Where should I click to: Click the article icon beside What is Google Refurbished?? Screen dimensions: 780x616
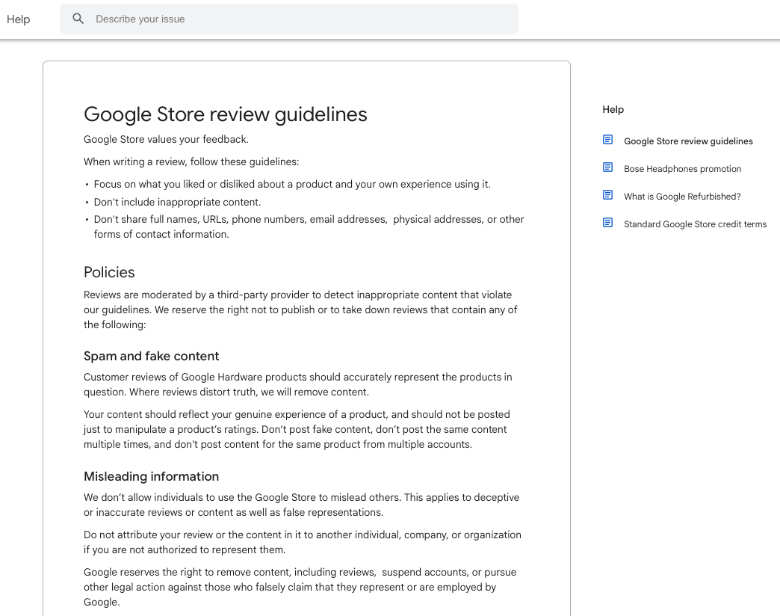tap(607, 195)
